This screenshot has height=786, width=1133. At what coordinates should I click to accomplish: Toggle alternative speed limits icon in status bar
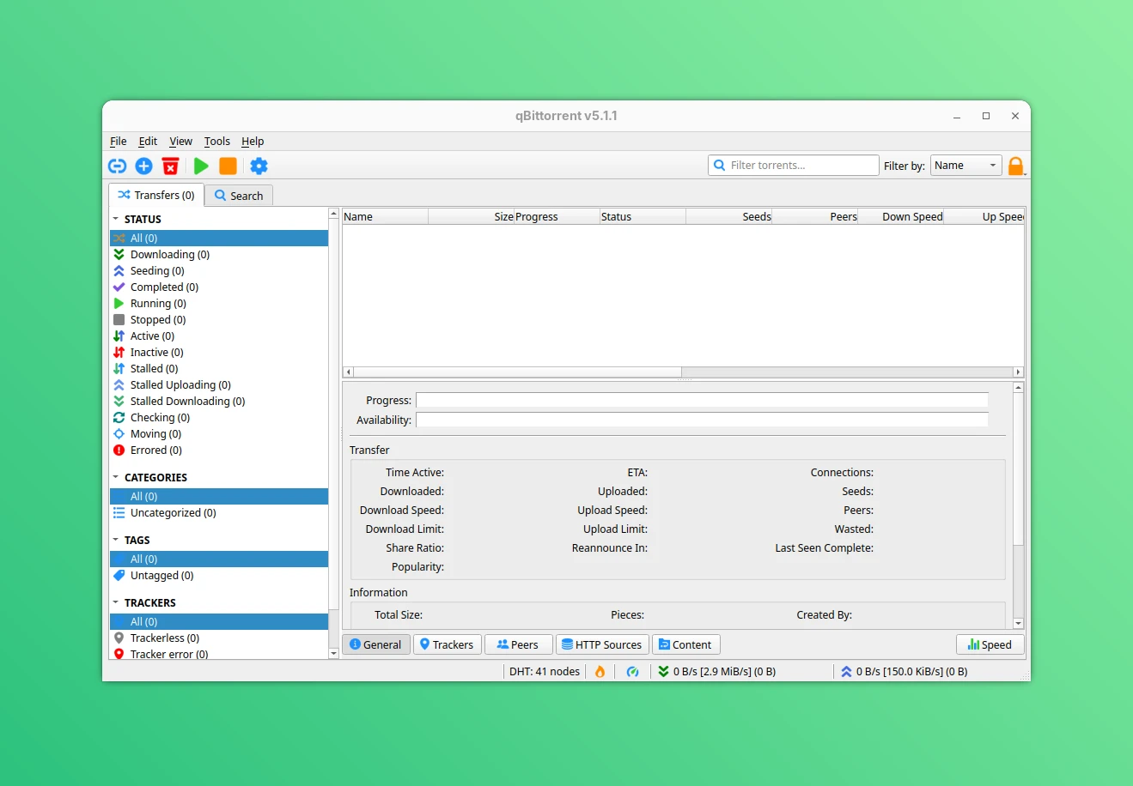click(633, 671)
